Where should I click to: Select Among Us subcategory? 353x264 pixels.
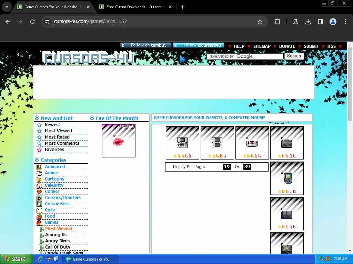[x=56, y=234]
